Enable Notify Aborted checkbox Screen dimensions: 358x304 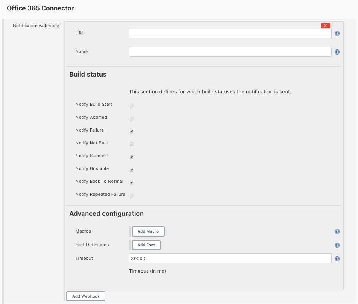[x=131, y=118]
